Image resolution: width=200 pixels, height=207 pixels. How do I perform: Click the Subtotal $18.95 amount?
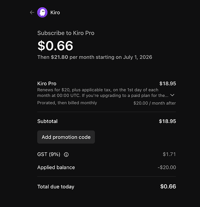pos(167,121)
